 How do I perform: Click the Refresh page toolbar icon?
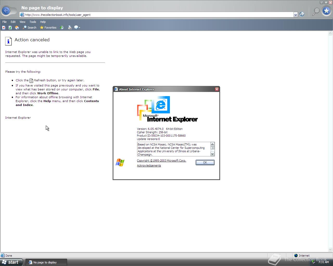point(10,28)
